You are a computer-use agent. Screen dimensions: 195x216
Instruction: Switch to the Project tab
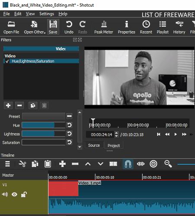pos(114,145)
